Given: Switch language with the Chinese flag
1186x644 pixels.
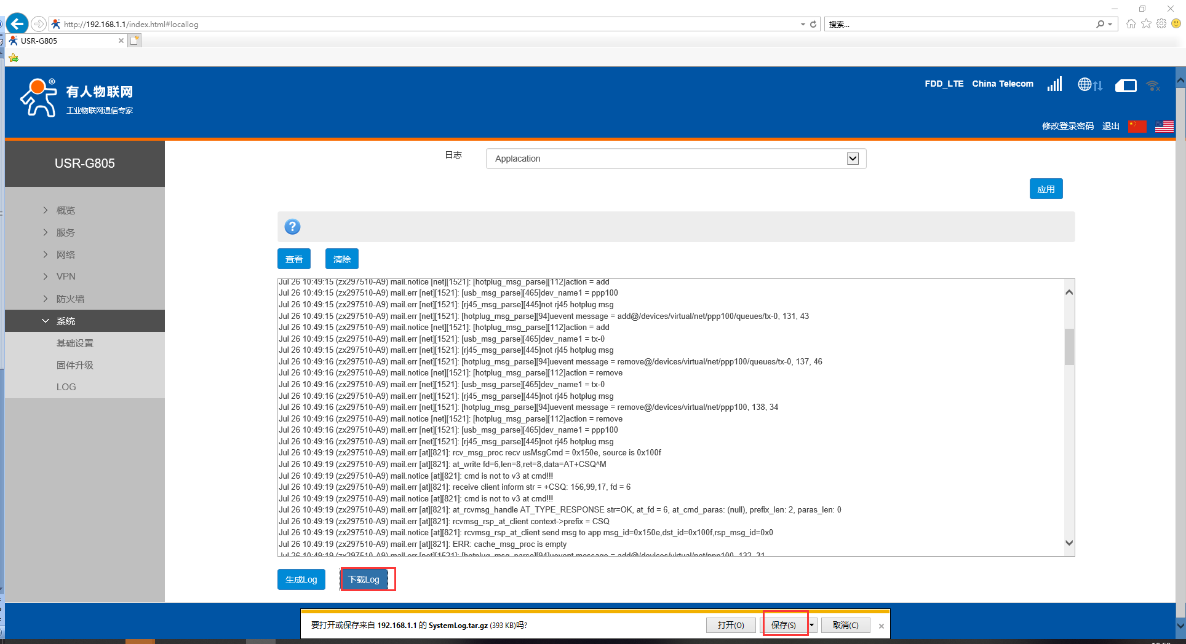Looking at the screenshot, I should [1137, 126].
